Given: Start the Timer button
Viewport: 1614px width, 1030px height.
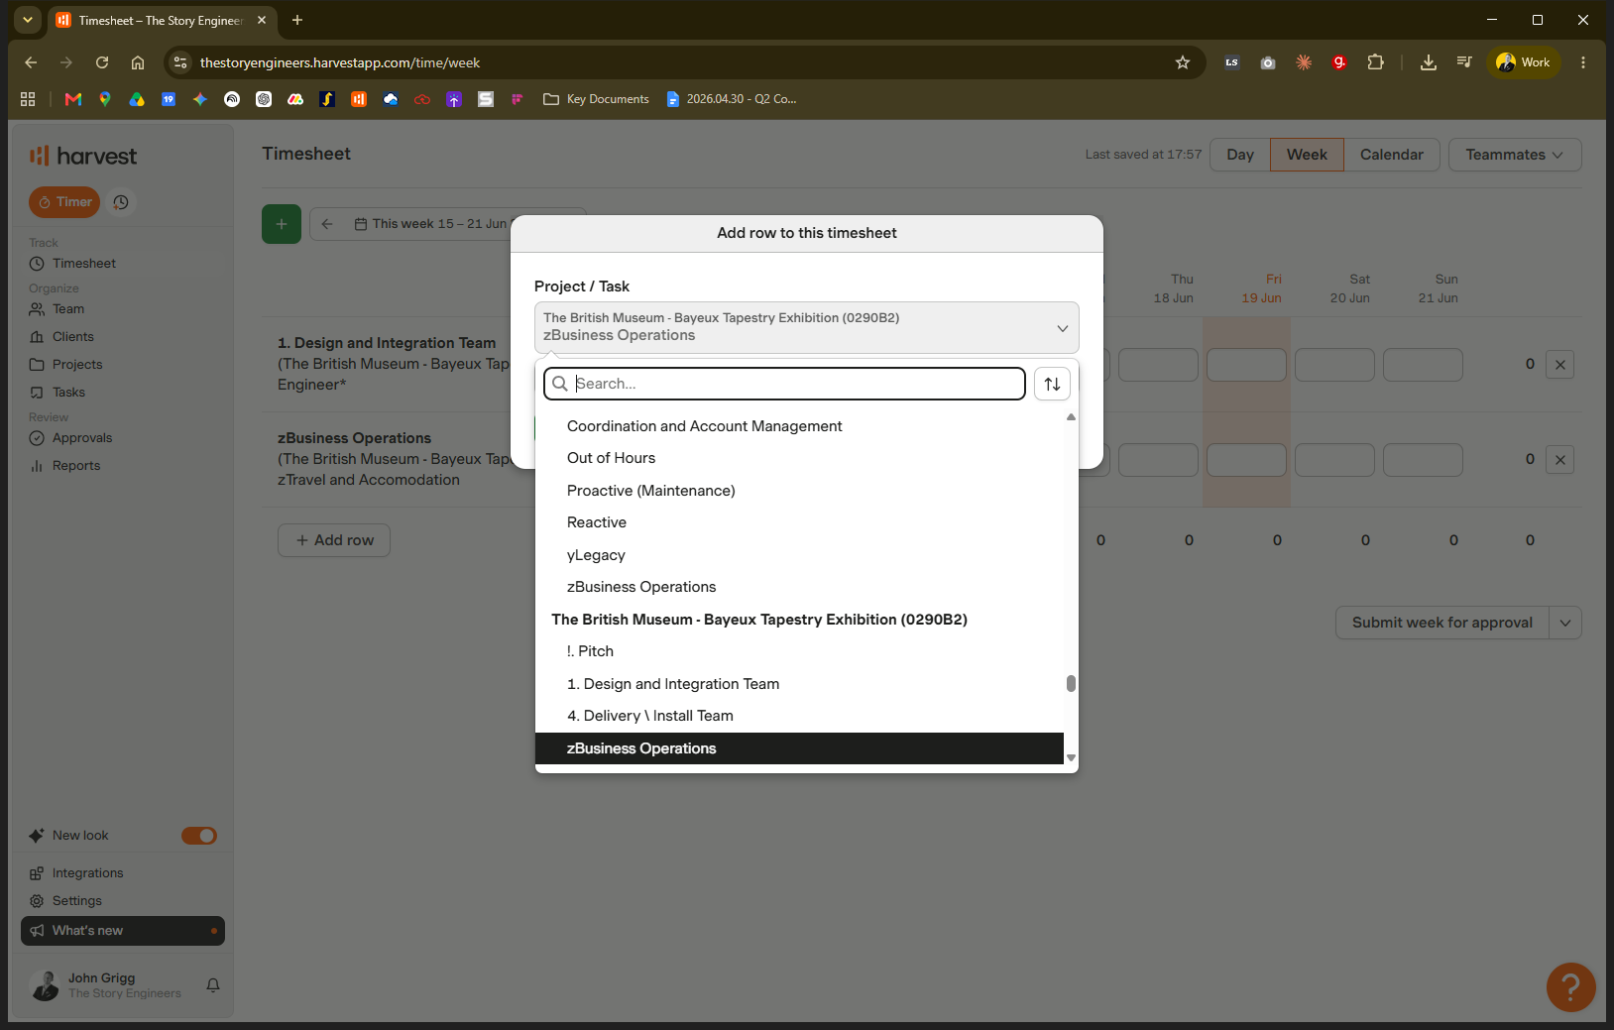Looking at the screenshot, I should [64, 202].
